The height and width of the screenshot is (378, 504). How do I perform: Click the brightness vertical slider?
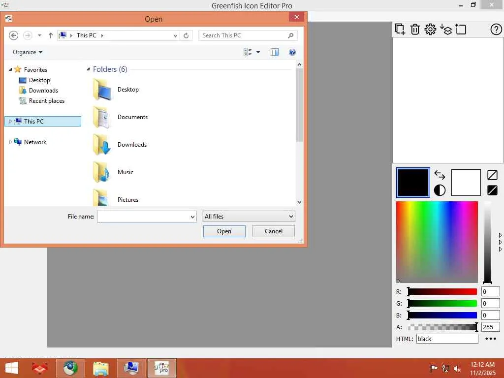[x=487, y=242]
